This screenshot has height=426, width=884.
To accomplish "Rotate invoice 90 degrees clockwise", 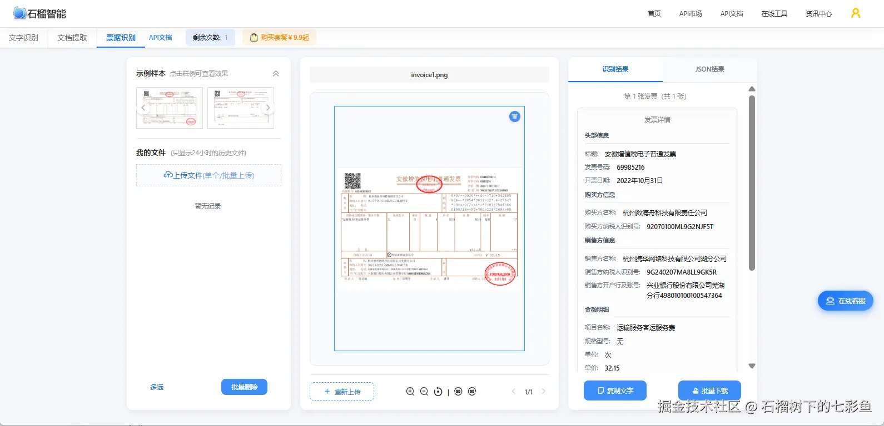I will click(472, 392).
